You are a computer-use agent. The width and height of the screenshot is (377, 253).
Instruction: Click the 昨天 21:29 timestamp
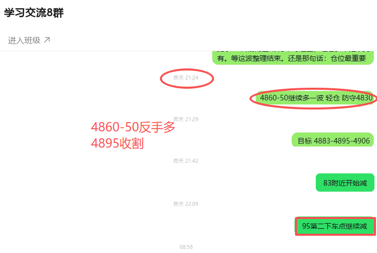186,119
